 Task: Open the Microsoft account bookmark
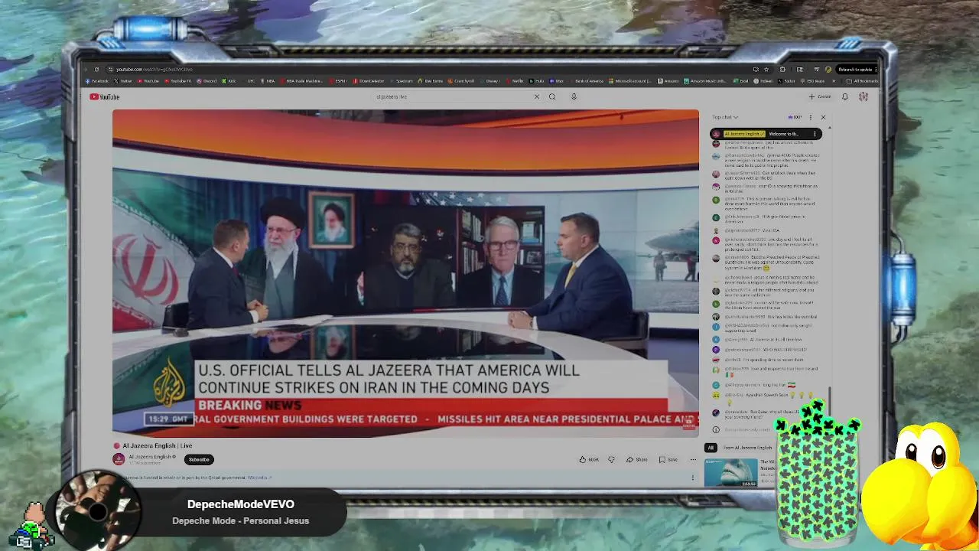pos(630,81)
